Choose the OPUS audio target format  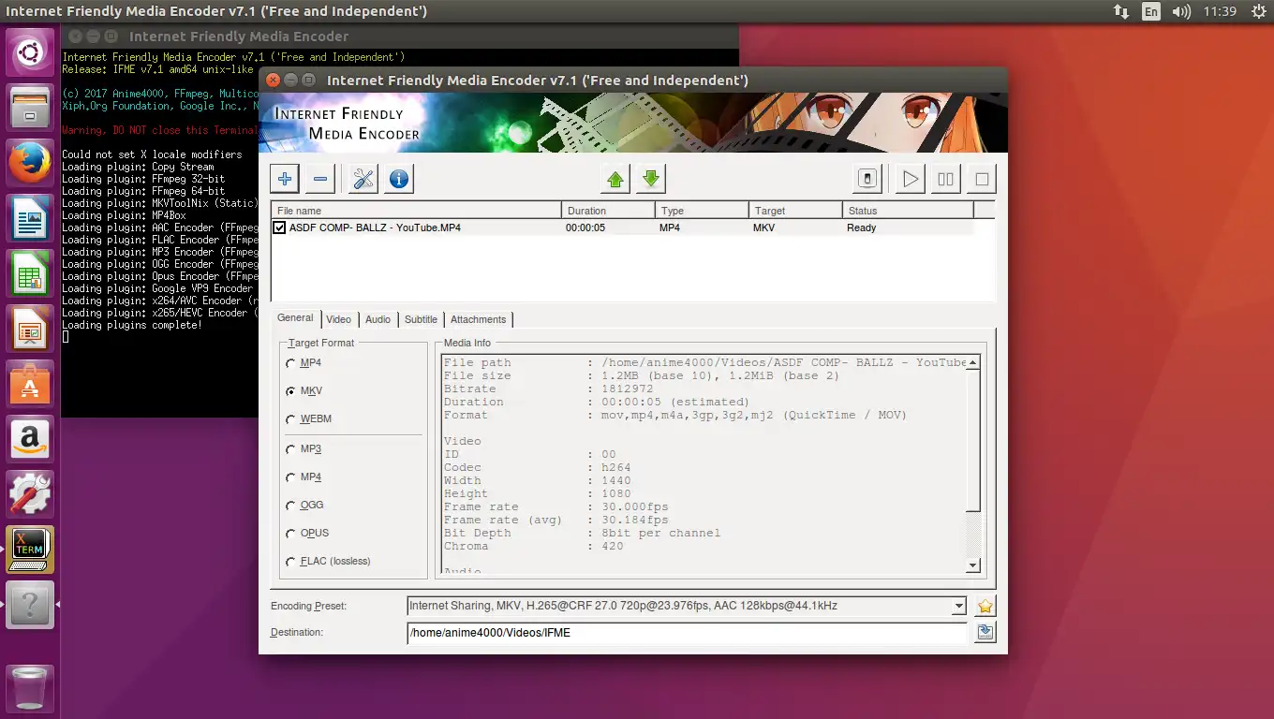tap(290, 534)
